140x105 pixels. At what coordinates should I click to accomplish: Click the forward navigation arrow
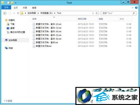click(10, 13)
